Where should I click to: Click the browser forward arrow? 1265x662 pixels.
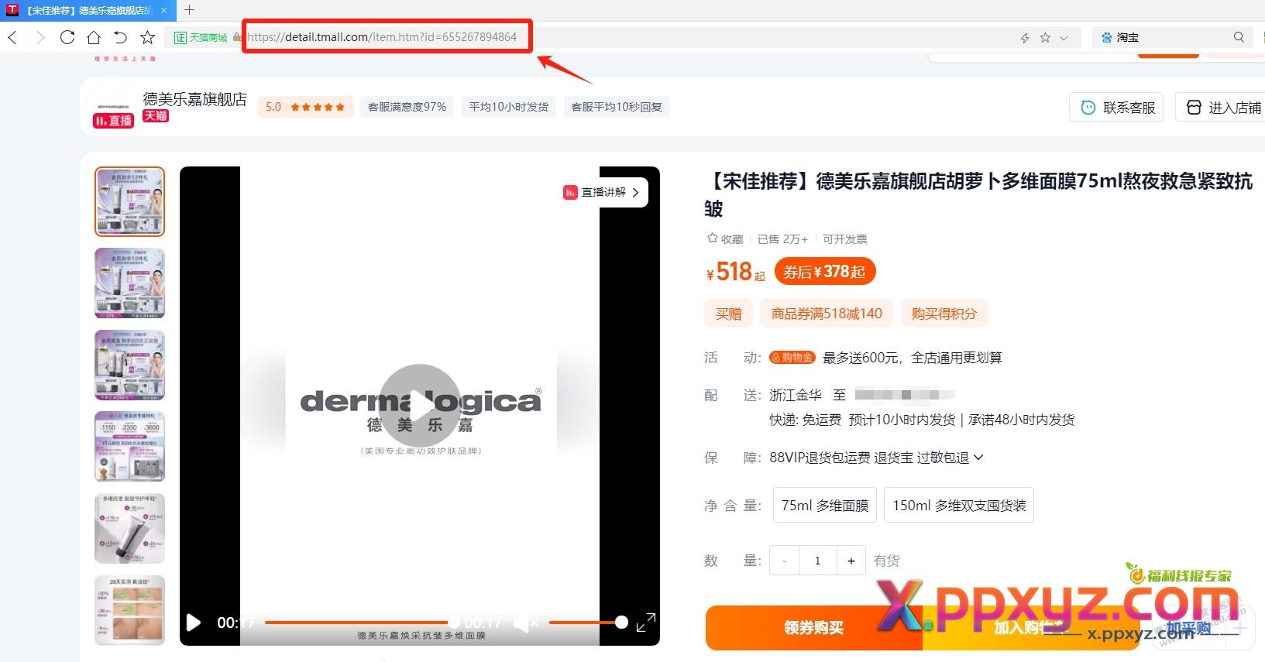pos(40,37)
